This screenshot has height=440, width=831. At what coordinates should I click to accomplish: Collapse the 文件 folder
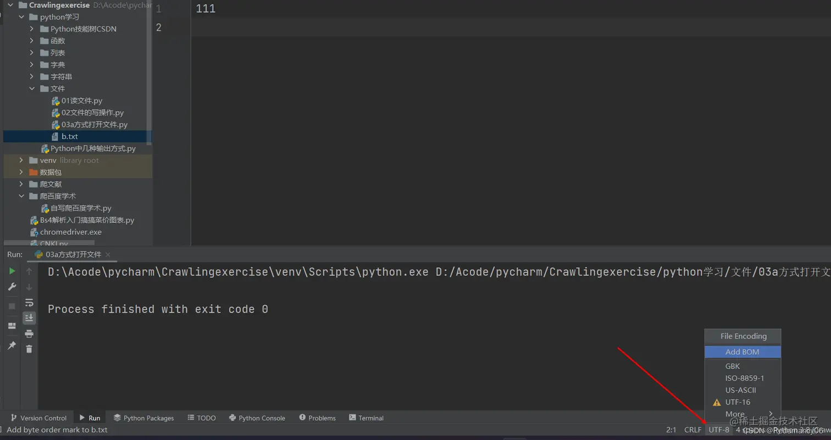pos(32,89)
